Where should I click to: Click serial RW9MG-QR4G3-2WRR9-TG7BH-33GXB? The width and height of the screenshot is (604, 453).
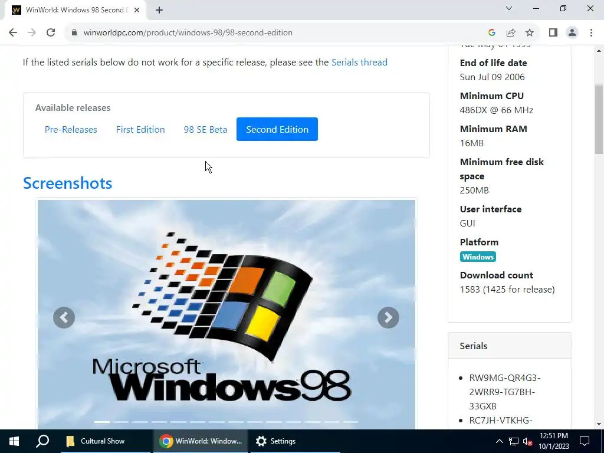[505, 392]
